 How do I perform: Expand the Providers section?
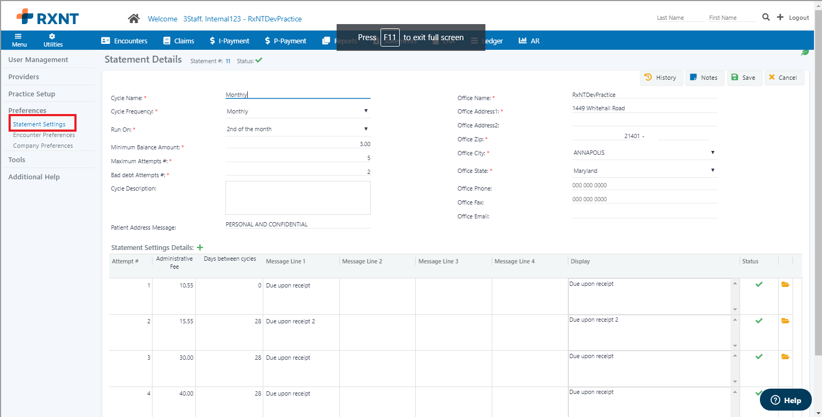click(x=24, y=77)
